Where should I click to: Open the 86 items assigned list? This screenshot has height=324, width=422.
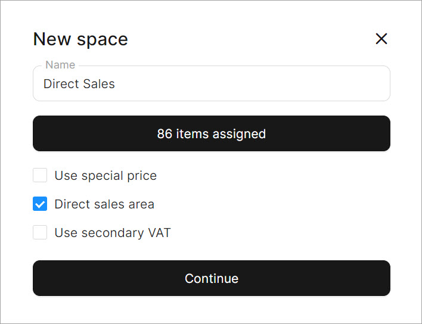point(211,133)
